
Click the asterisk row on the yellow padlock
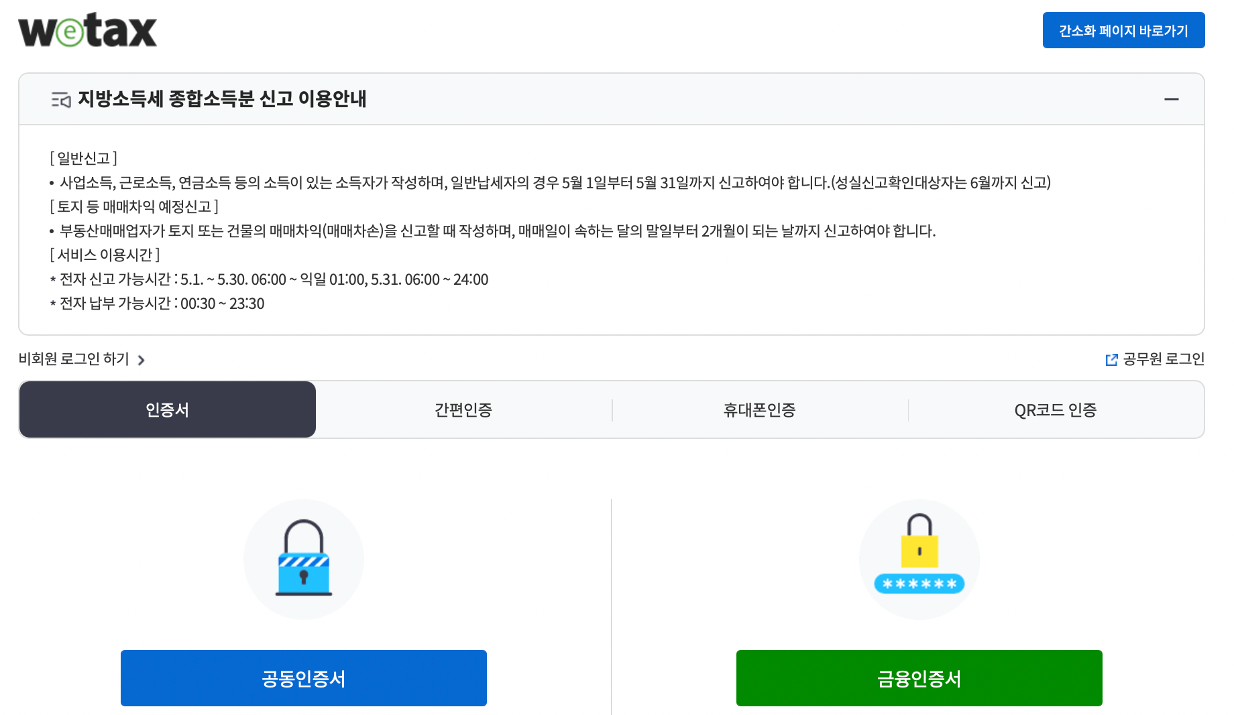click(x=919, y=584)
